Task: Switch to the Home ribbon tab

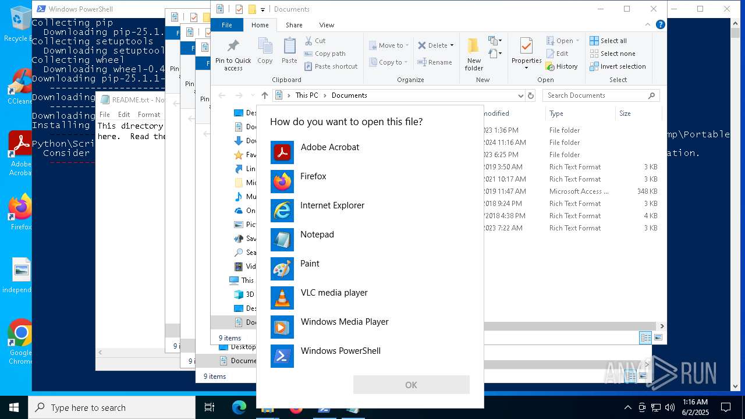Action: [260, 25]
